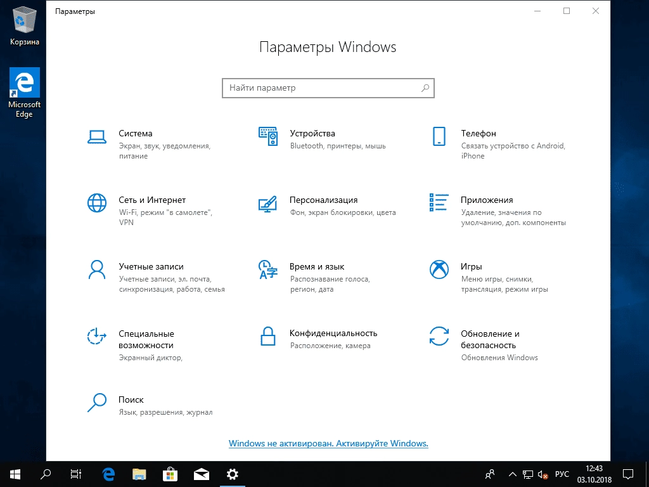649x487 pixels.
Task: Open the Игры Xbox icon
Action: coord(439,269)
